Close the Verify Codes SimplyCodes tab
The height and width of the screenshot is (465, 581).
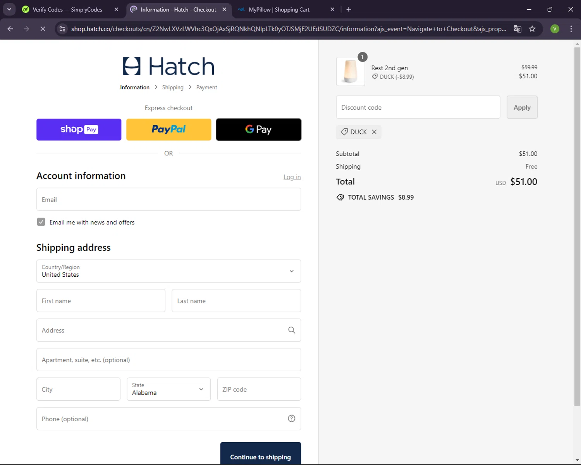[x=116, y=9]
